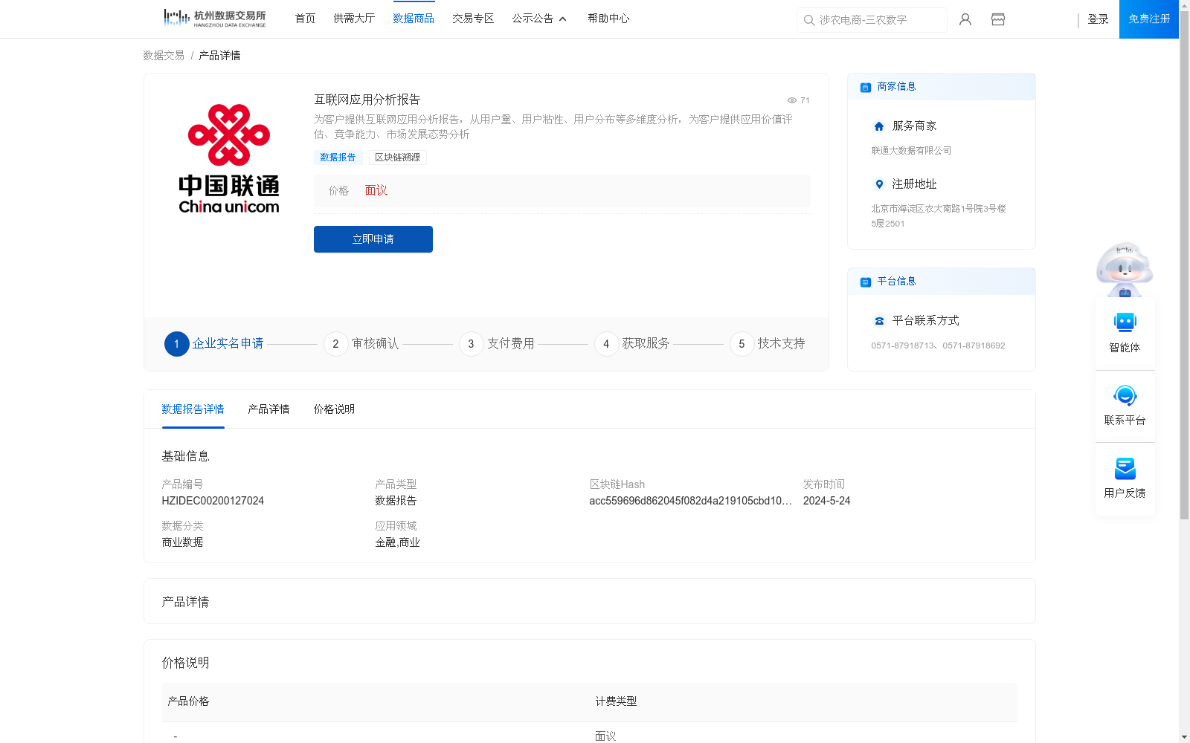Viewport: 1190px width, 743px height.
Task: Click the 区块链溯源 tag
Action: pos(397,158)
